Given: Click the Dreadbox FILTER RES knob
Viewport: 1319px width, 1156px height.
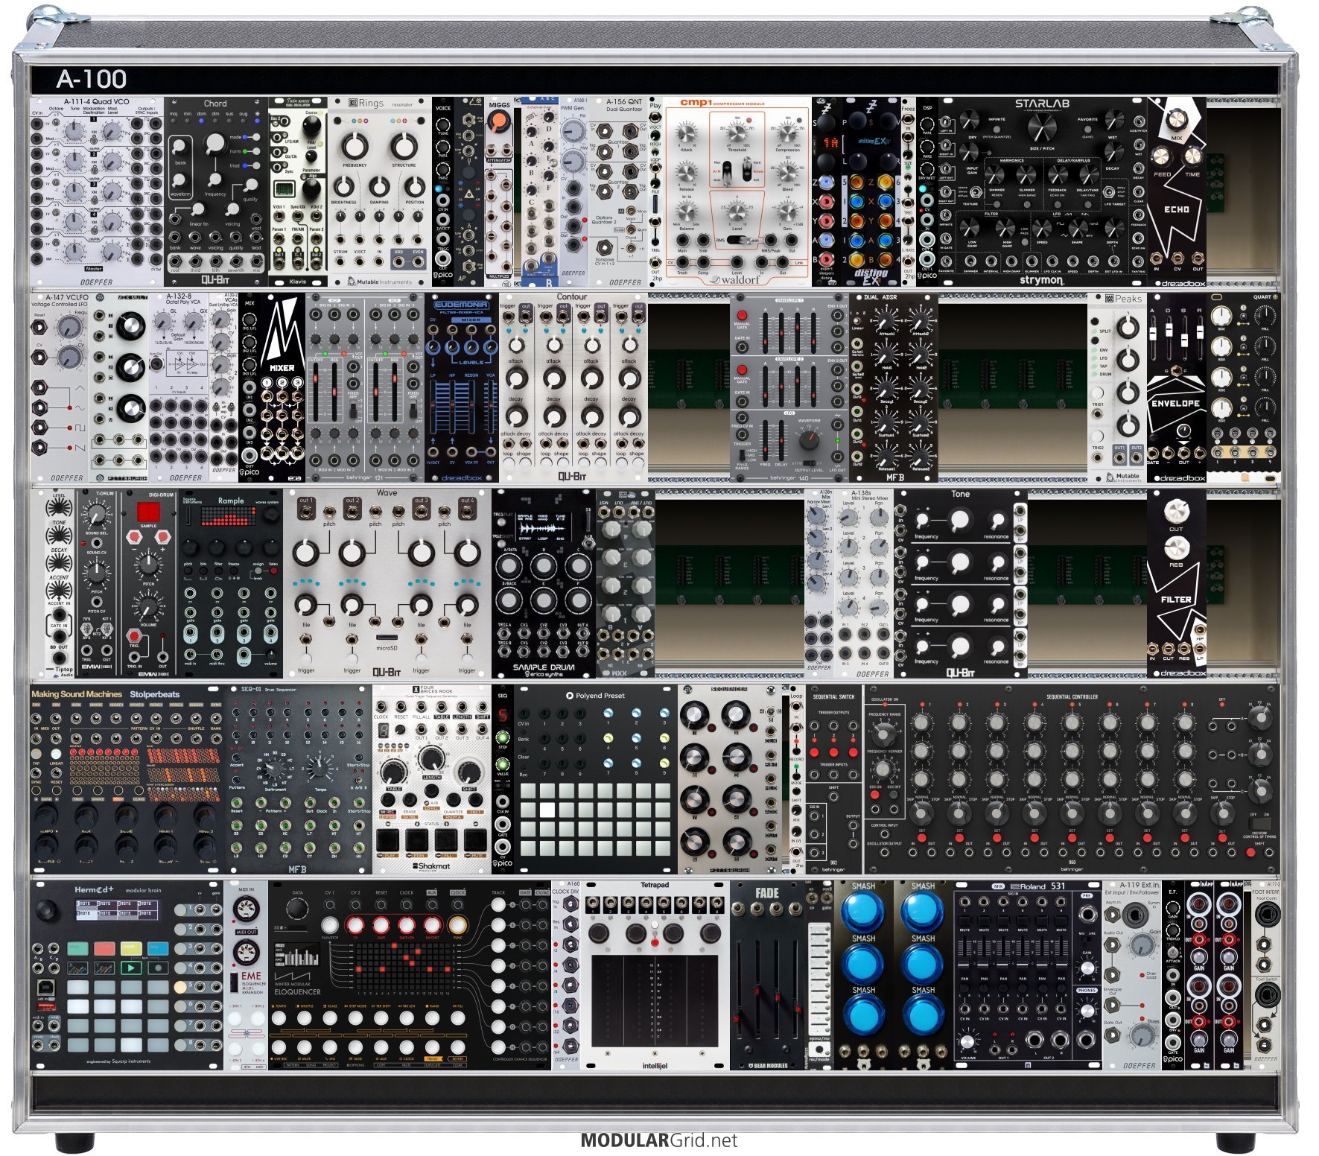Looking at the screenshot, I should tap(1176, 547).
